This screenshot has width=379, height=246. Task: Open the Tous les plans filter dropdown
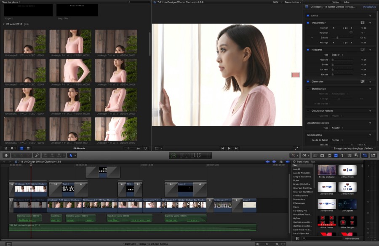[11, 2]
